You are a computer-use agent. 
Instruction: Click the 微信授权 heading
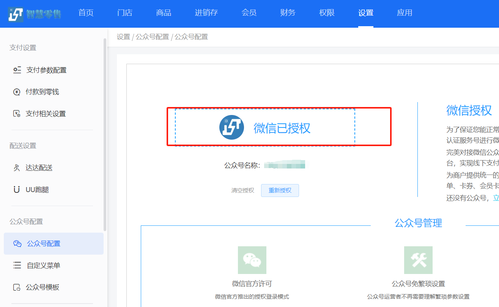pos(469,110)
